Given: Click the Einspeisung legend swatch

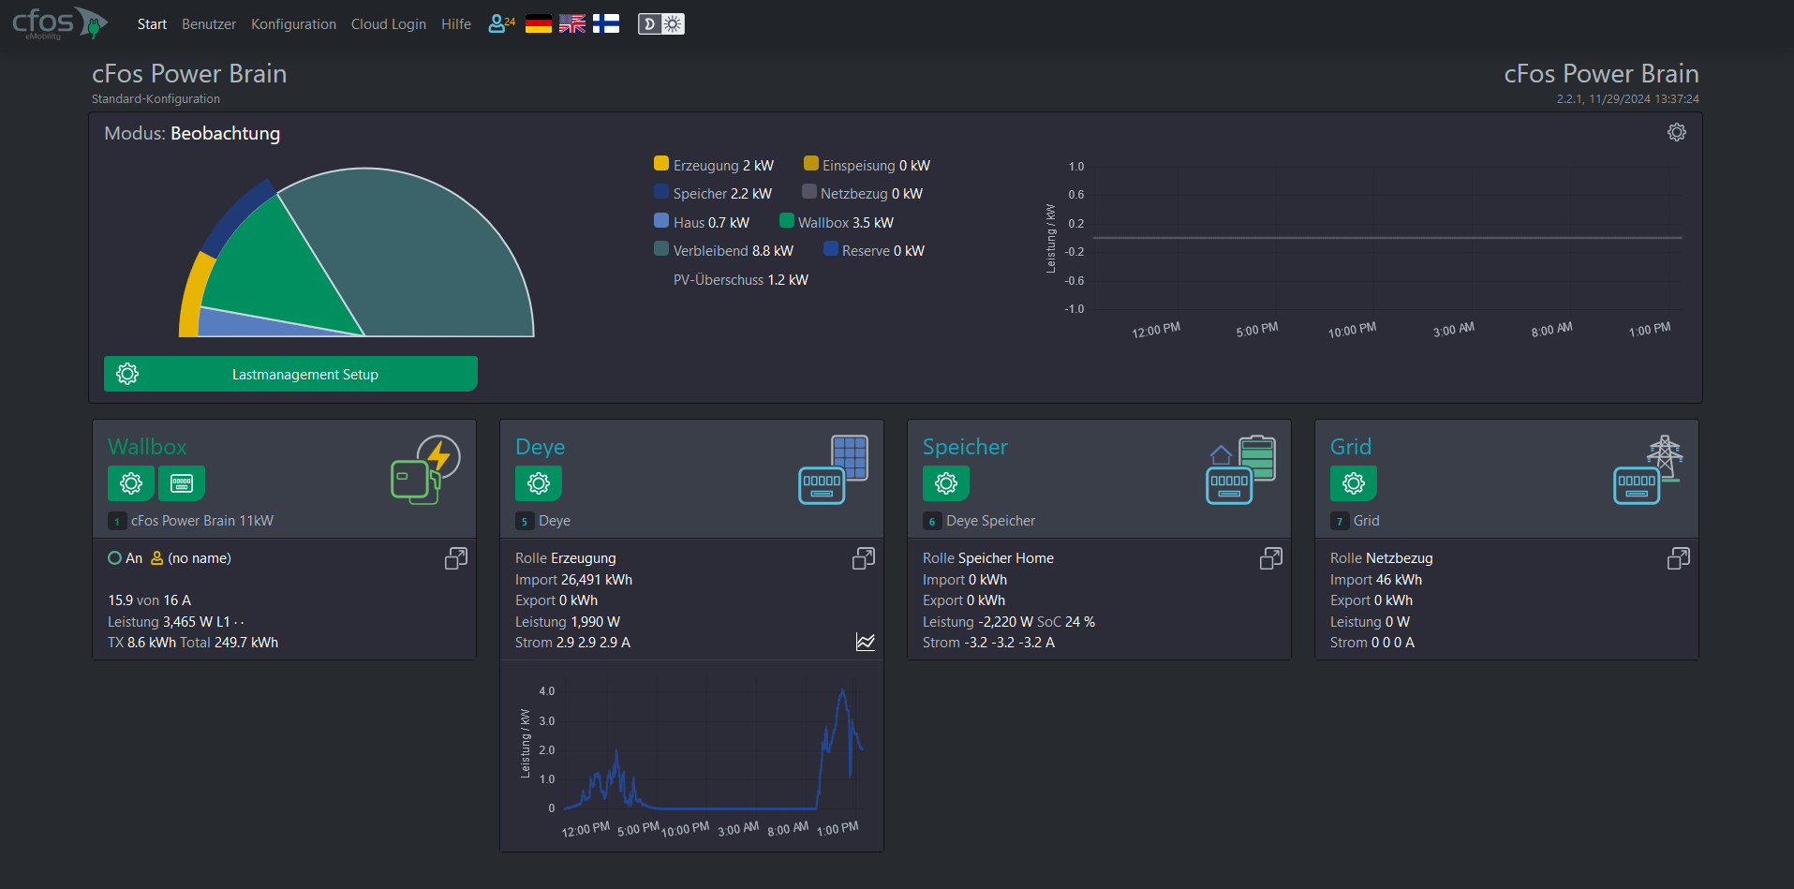Looking at the screenshot, I should (811, 164).
